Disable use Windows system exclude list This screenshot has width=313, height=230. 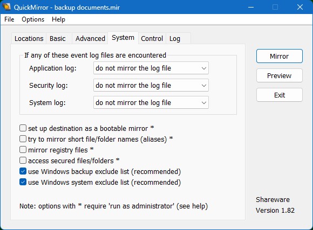[x=23, y=182]
